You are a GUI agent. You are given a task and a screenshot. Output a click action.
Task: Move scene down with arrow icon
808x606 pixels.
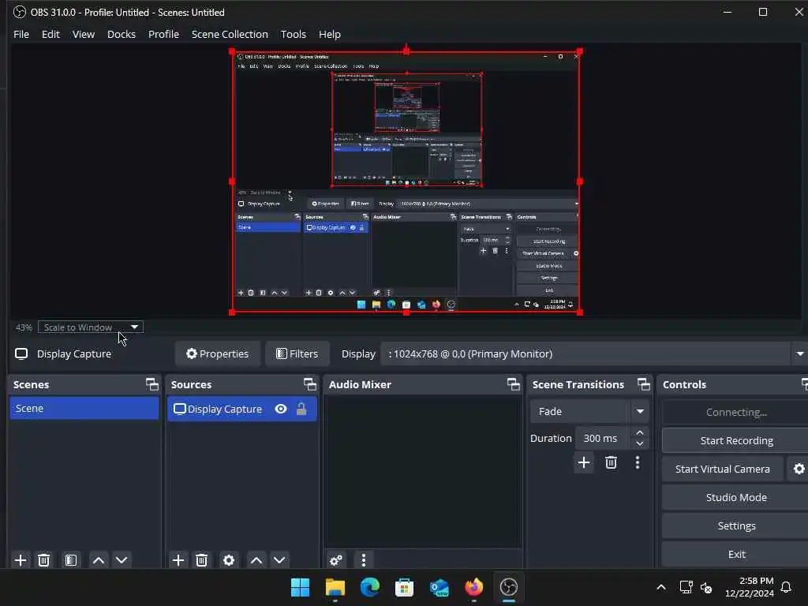(x=122, y=560)
